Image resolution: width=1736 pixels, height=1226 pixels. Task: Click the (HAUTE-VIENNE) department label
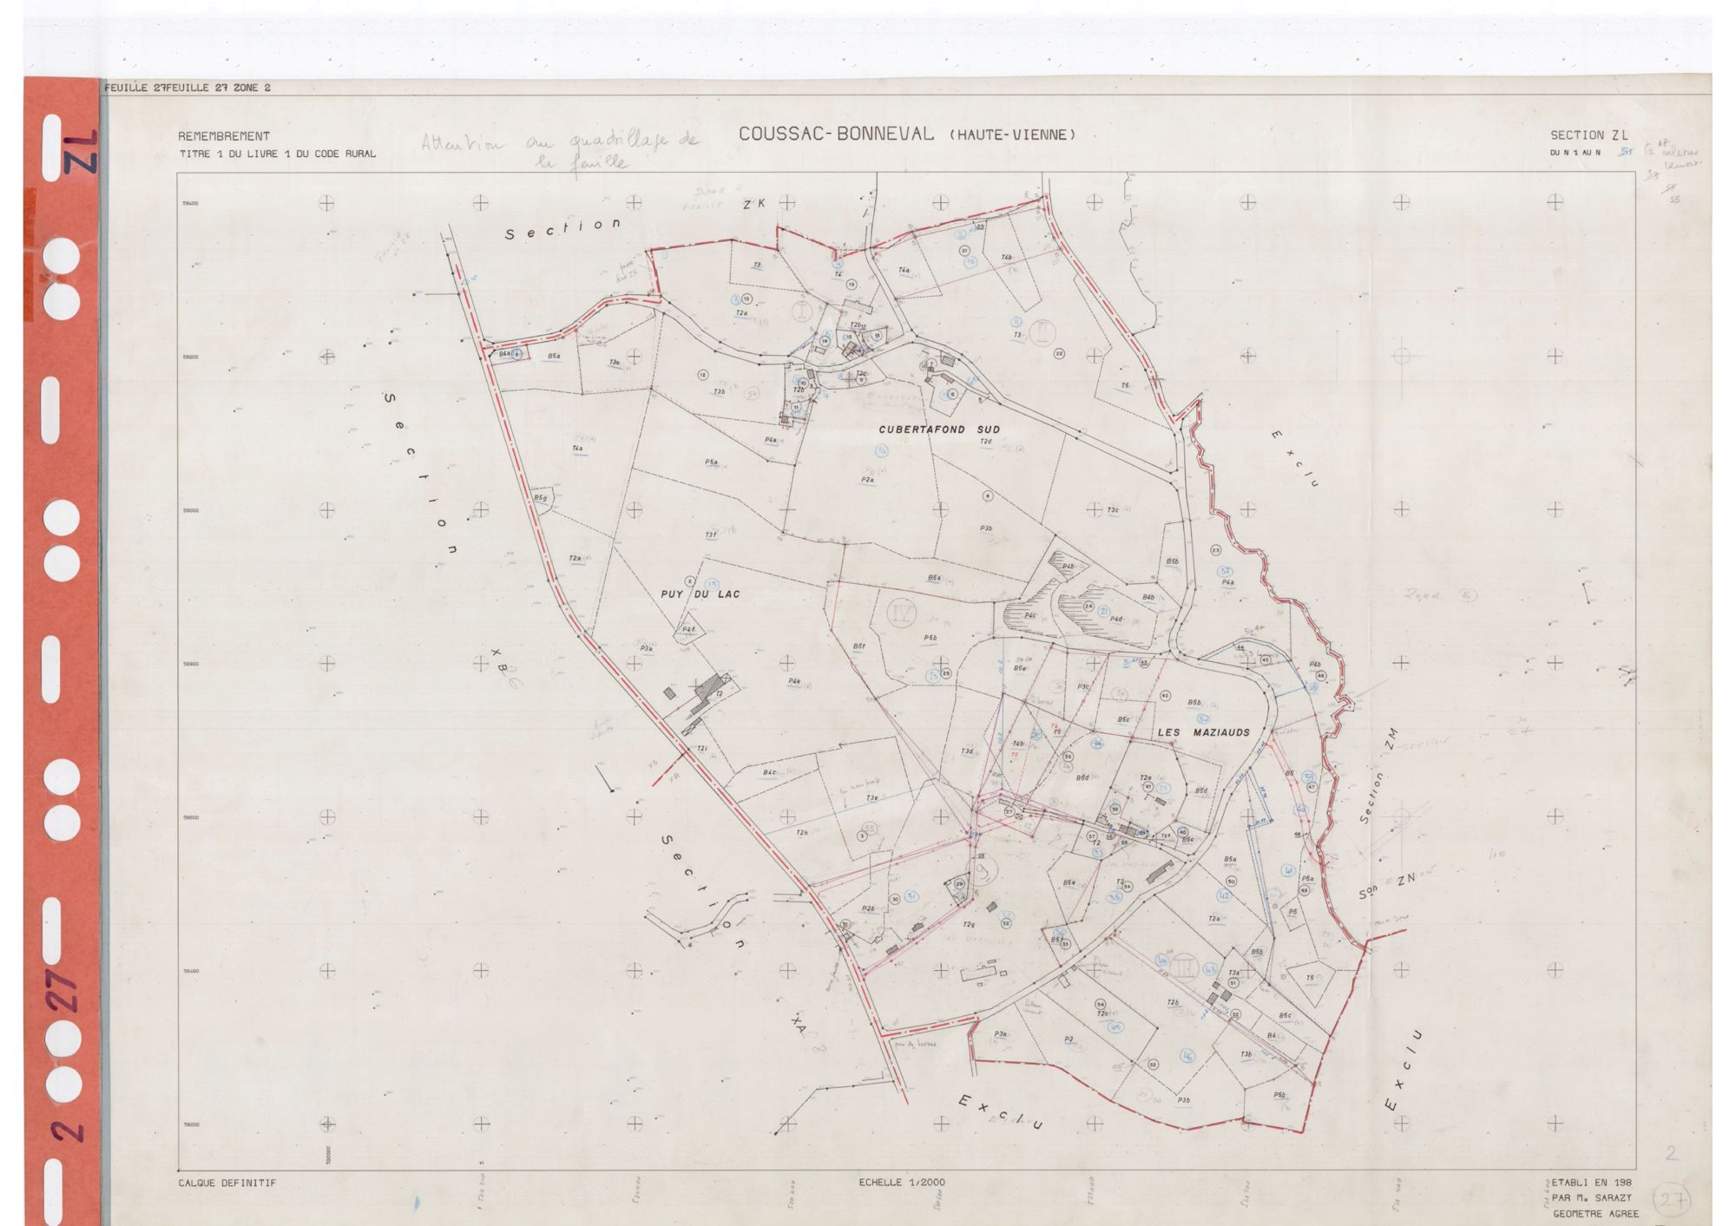pyautogui.click(x=1013, y=134)
